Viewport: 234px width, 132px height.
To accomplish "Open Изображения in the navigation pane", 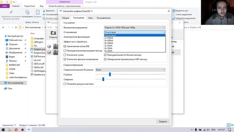I will 14,52.
